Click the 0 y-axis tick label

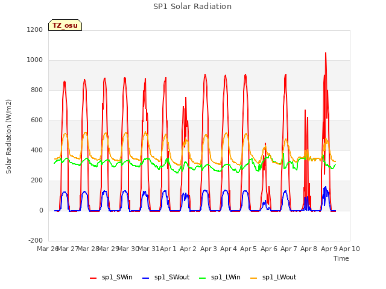pyautogui.click(x=41, y=210)
